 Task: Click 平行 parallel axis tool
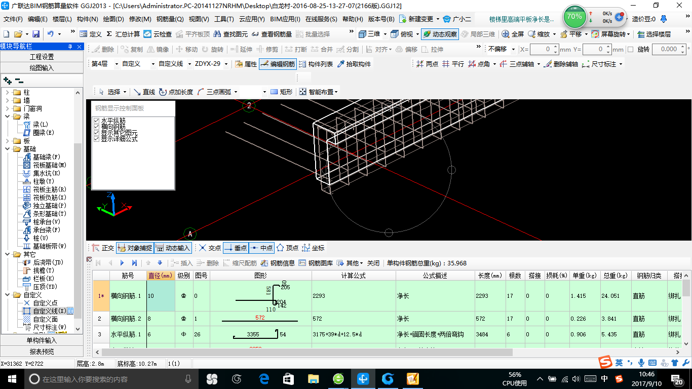[453, 64]
